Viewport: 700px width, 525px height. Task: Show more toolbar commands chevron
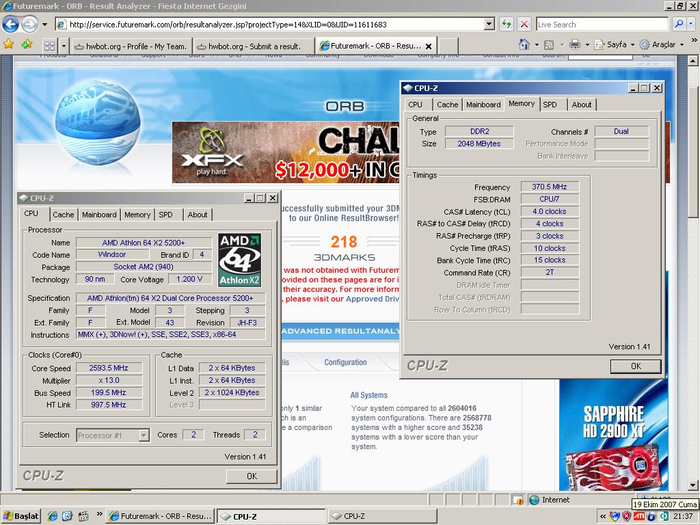pyautogui.click(x=694, y=40)
